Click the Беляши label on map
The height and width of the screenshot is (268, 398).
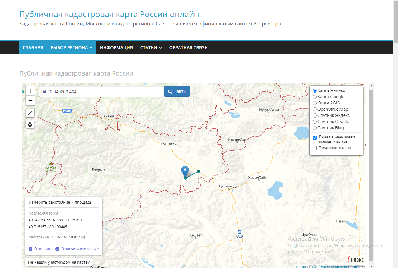click(98, 169)
